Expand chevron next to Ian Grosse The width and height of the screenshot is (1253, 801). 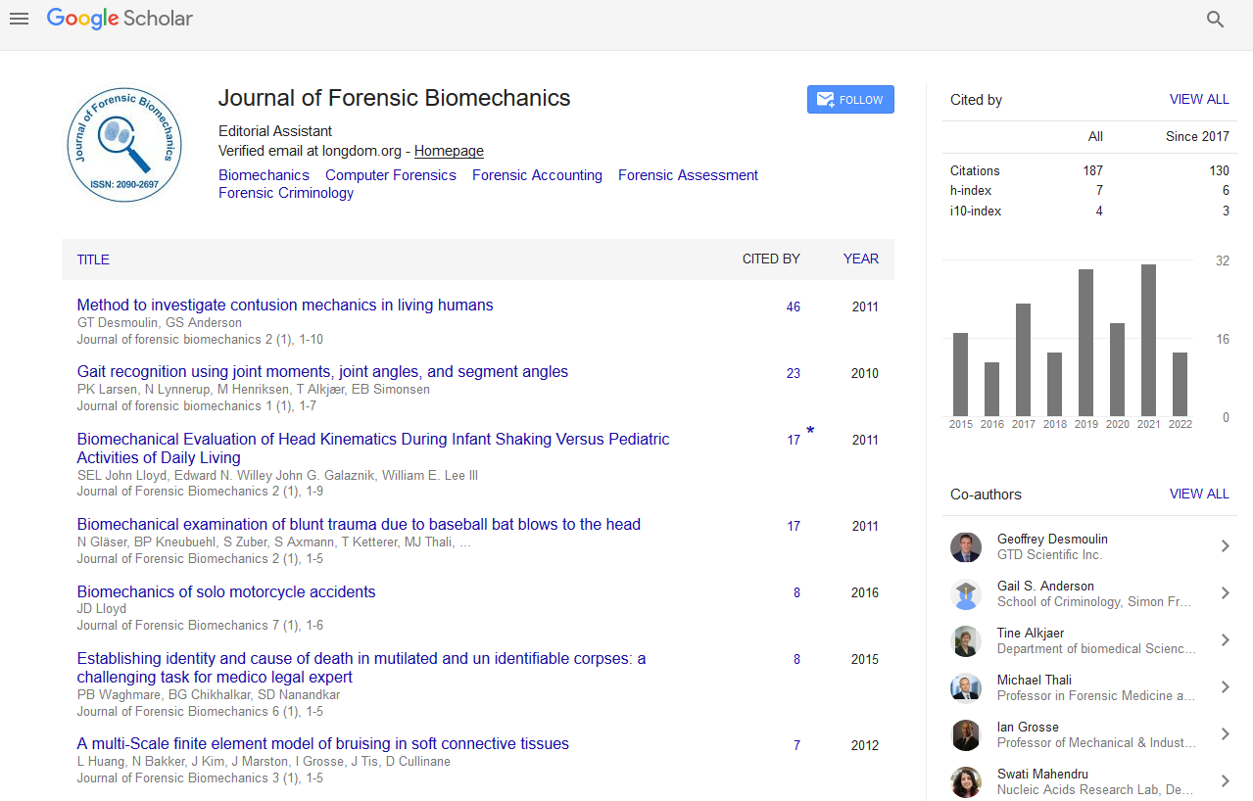pos(1225,734)
